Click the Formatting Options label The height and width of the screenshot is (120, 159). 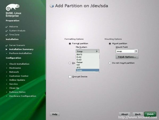coord(74,39)
